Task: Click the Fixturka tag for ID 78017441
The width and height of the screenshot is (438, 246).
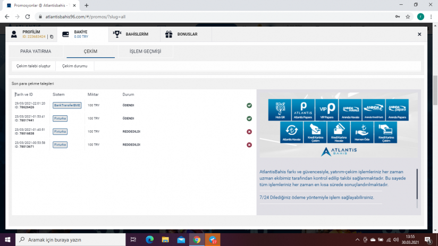Action: point(60,118)
